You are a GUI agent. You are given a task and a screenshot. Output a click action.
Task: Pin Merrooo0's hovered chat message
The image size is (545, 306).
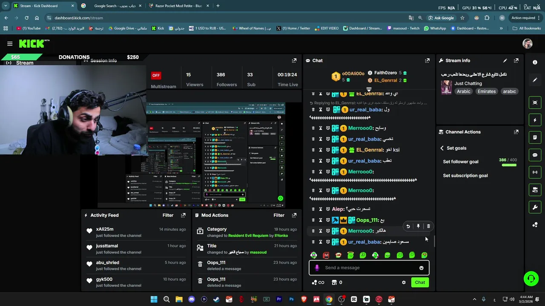[418, 227]
